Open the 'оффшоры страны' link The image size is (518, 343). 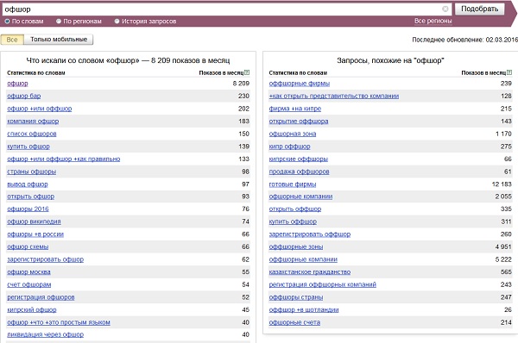(x=296, y=297)
